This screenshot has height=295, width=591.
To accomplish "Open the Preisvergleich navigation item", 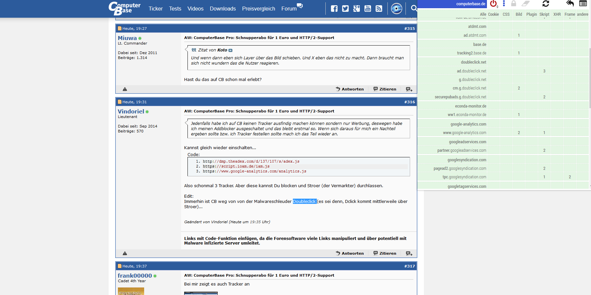I will coord(258,9).
